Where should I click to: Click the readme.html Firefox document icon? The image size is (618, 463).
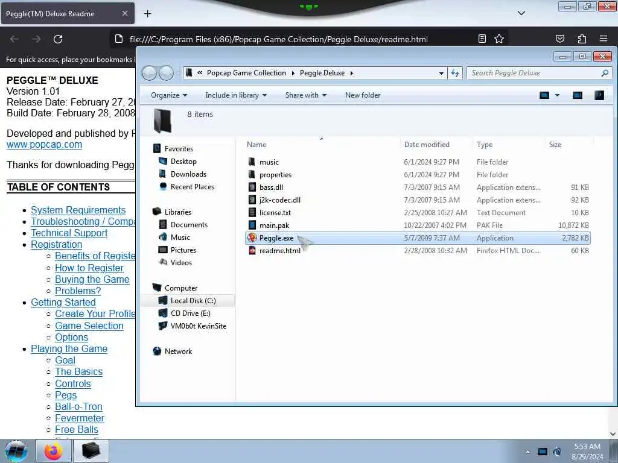click(x=252, y=250)
